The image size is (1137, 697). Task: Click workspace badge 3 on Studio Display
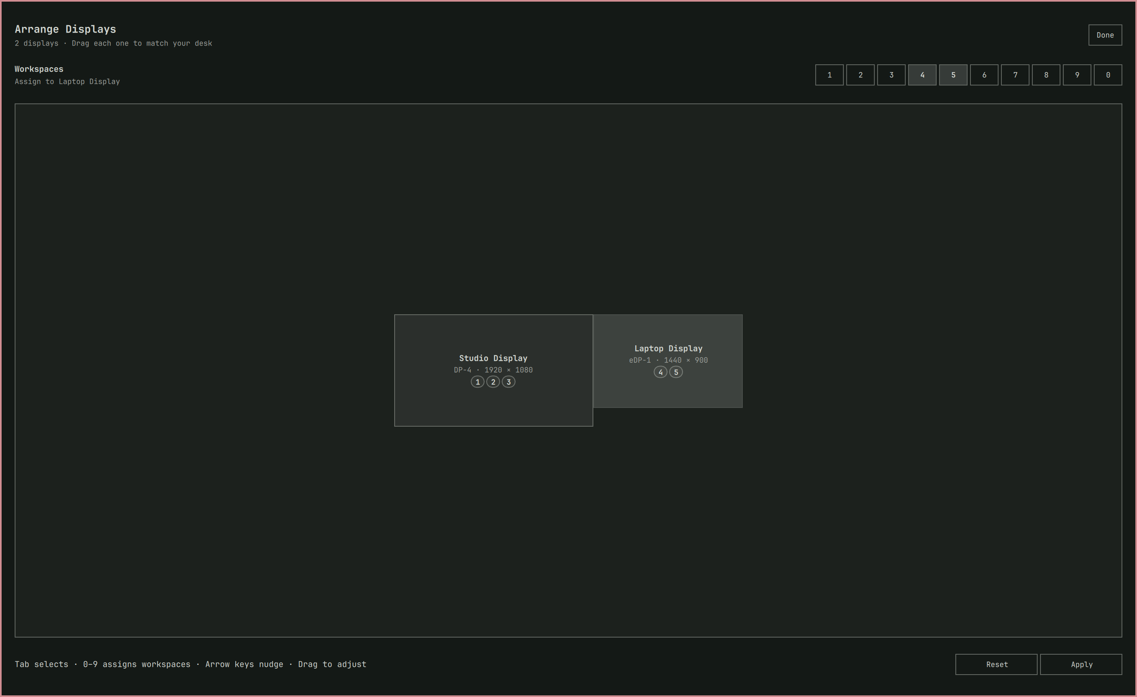point(509,382)
